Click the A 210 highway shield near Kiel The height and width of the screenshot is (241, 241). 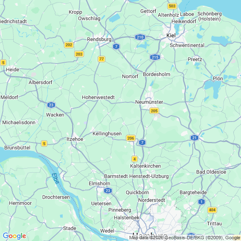pos(140,37)
